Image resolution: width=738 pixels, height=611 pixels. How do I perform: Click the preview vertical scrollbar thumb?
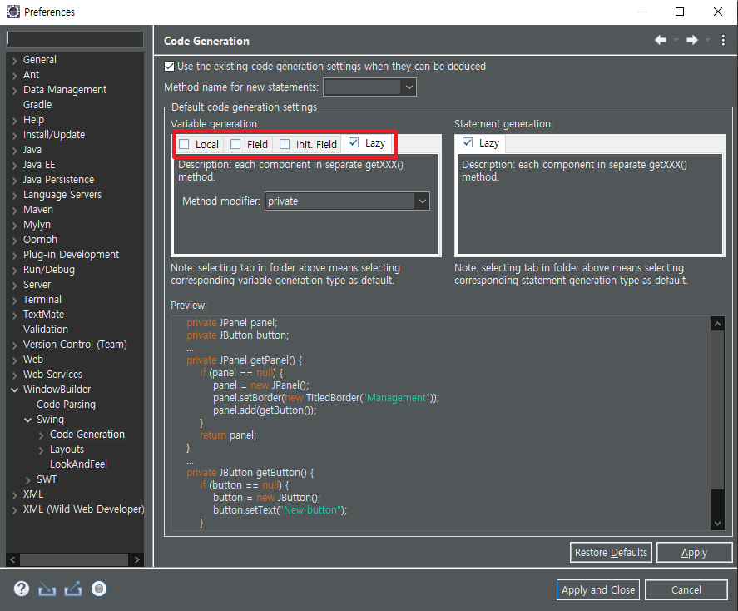[x=717, y=410]
